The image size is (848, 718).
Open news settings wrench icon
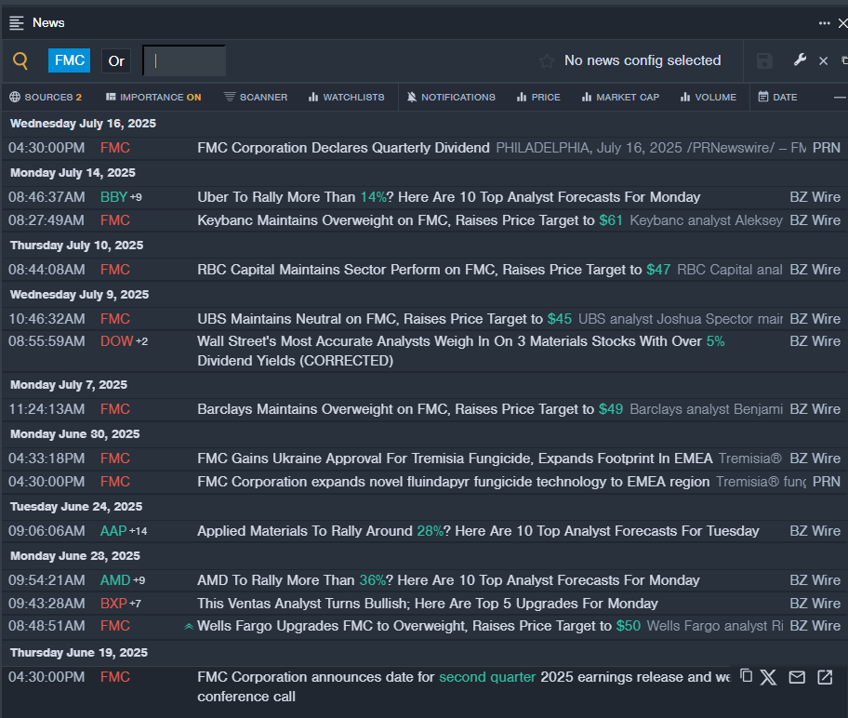point(800,60)
